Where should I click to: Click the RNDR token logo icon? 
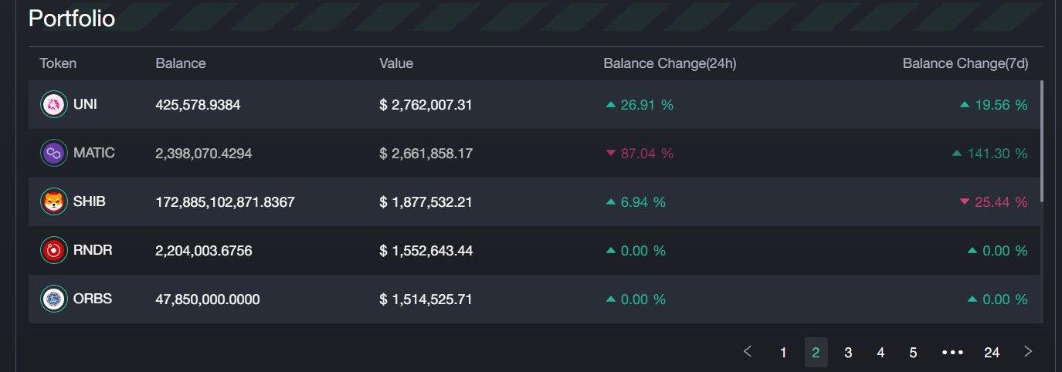54,250
